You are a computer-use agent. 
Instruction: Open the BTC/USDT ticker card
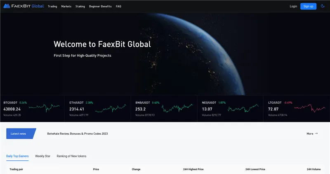[33, 109]
